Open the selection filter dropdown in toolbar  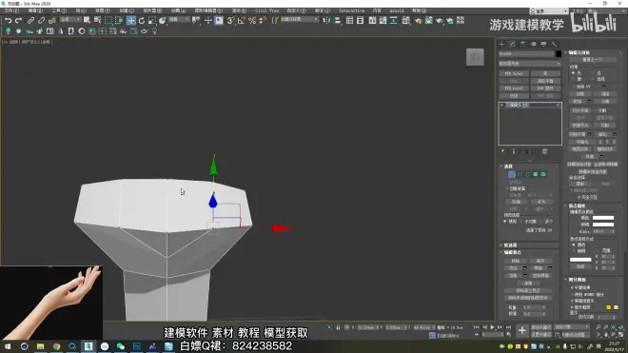[70, 19]
